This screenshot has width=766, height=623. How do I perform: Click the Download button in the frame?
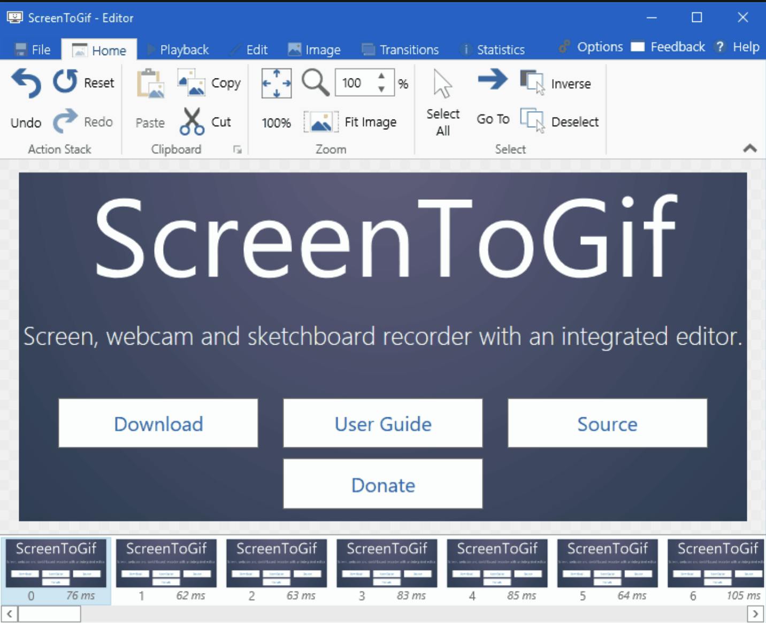158,423
